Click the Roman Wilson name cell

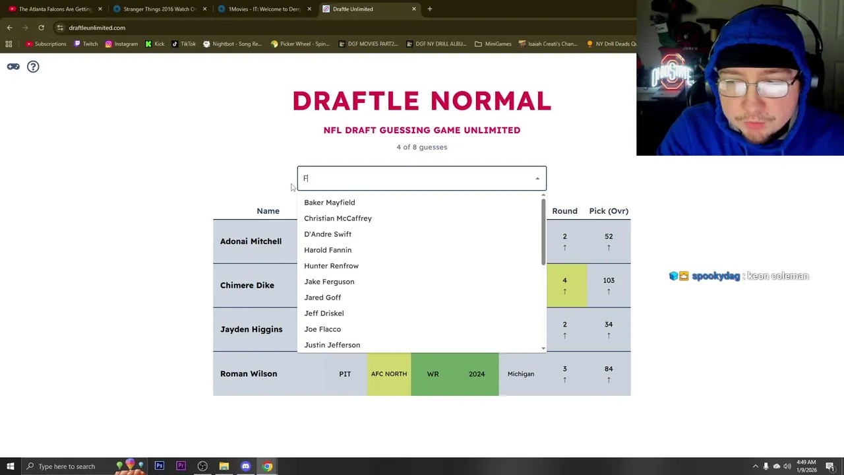pyautogui.click(x=268, y=373)
